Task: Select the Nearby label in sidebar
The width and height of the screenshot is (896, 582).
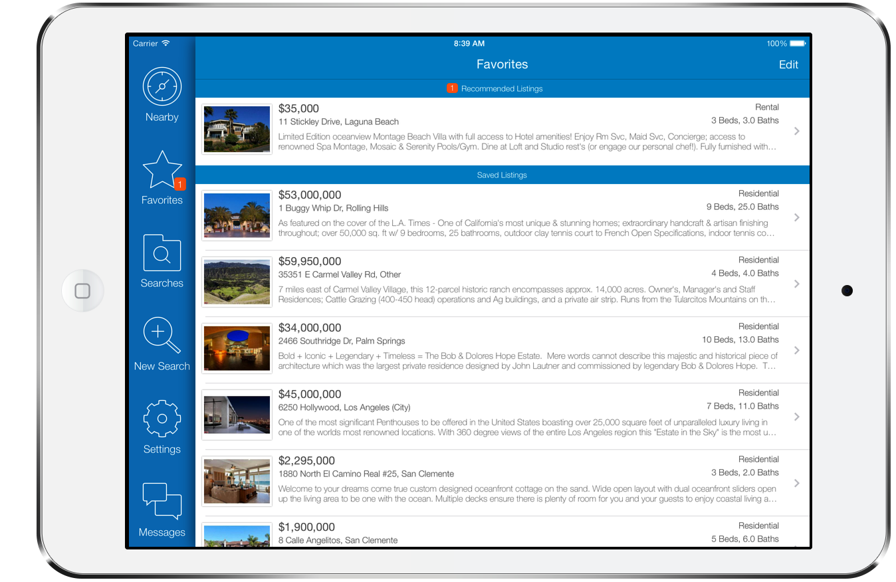Action: pyautogui.click(x=162, y=118)
